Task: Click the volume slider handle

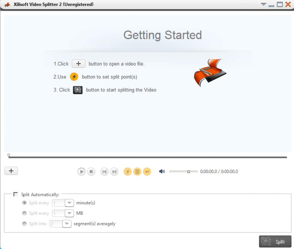Action: pos(189,172)
